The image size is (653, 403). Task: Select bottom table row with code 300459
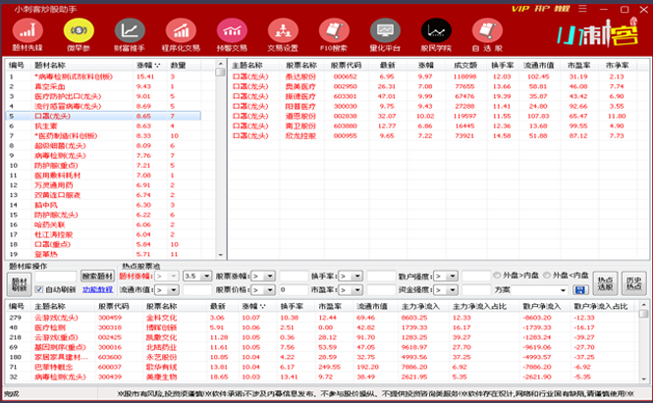coord(322,318)
